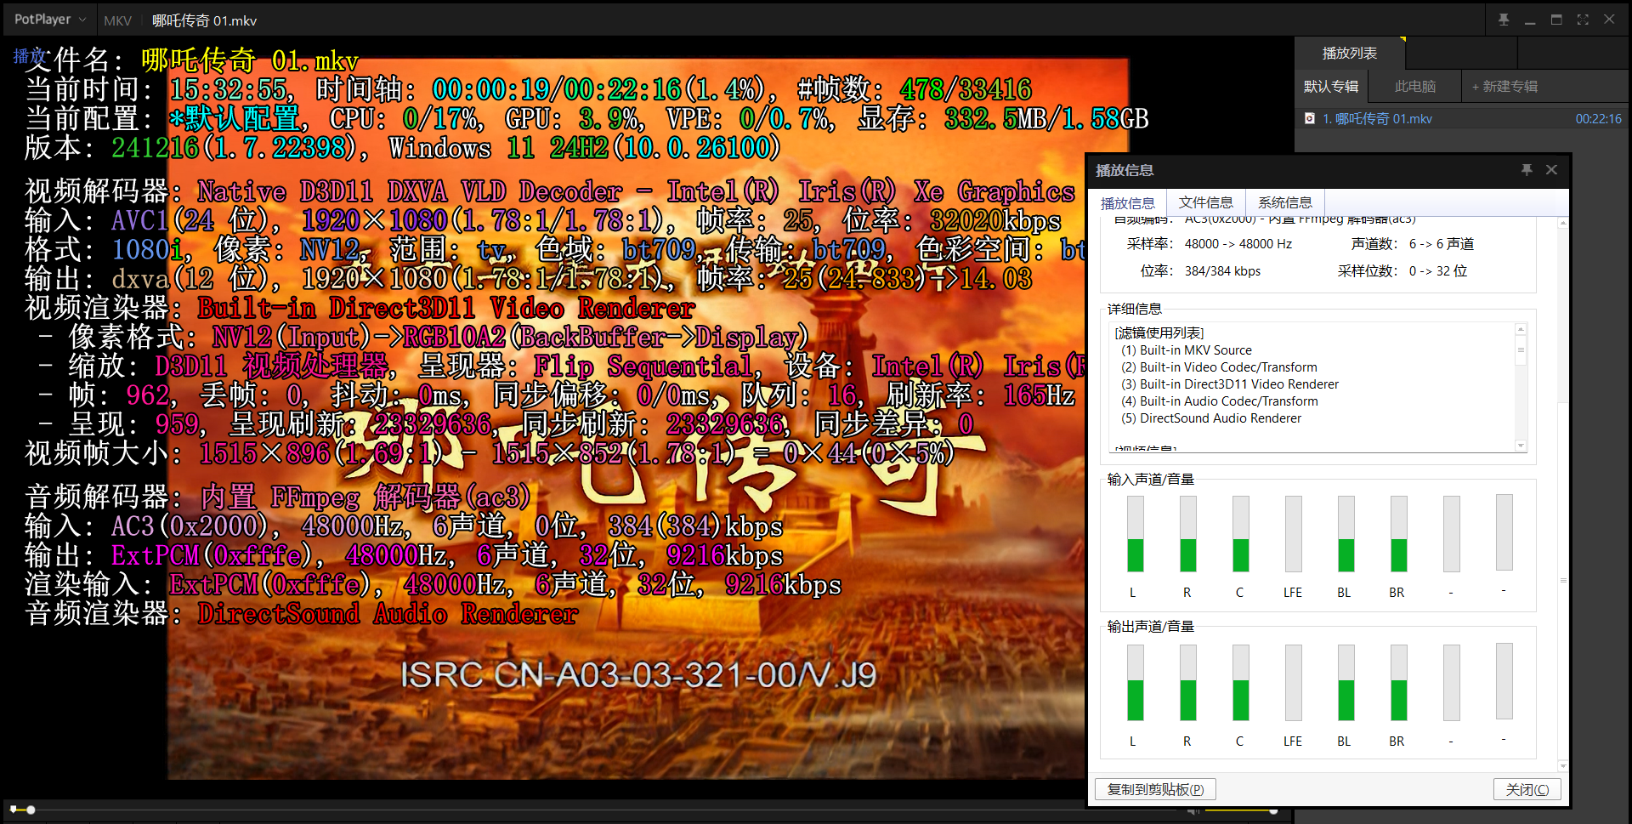
Task: Click the output C channel volume meter
Action: point(1240,682)
